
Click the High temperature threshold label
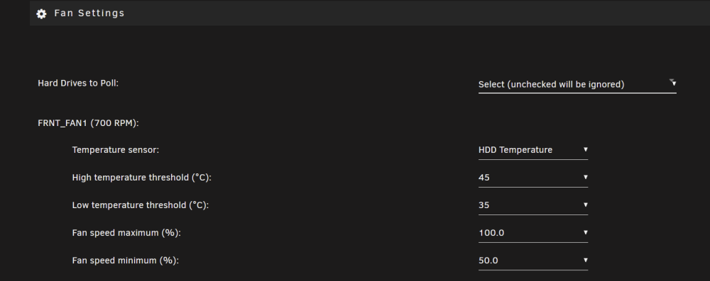click(142, 178)
